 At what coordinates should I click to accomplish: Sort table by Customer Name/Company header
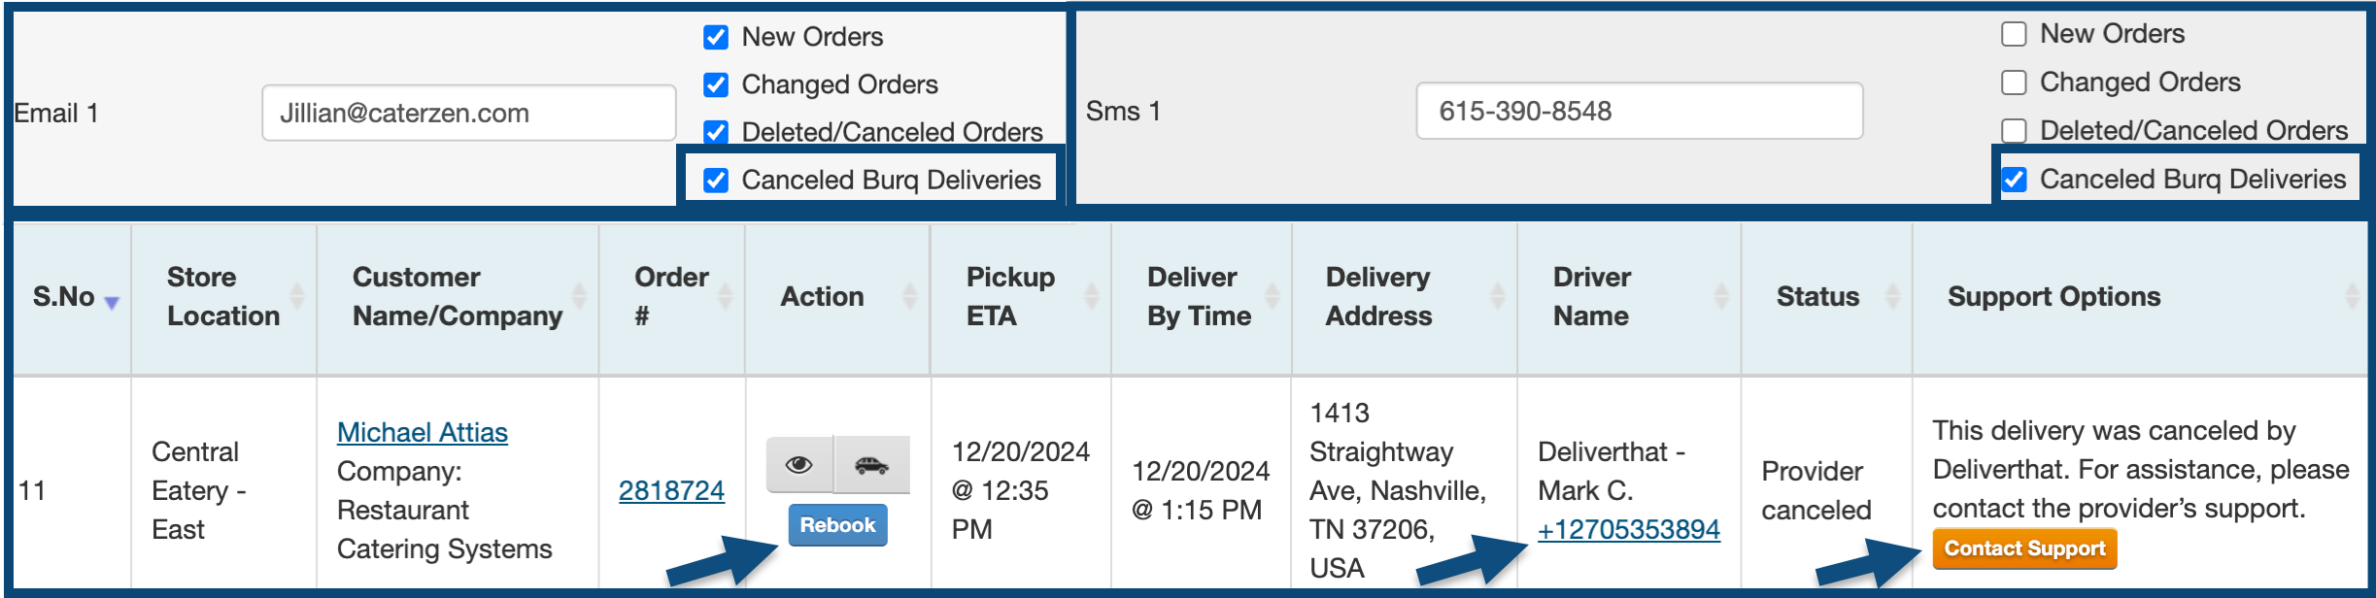[457, 296]
